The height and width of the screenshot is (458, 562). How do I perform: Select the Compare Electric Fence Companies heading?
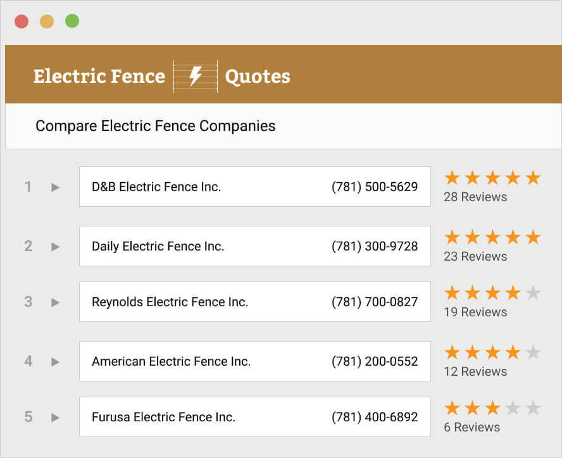click(x=156, y=126)
